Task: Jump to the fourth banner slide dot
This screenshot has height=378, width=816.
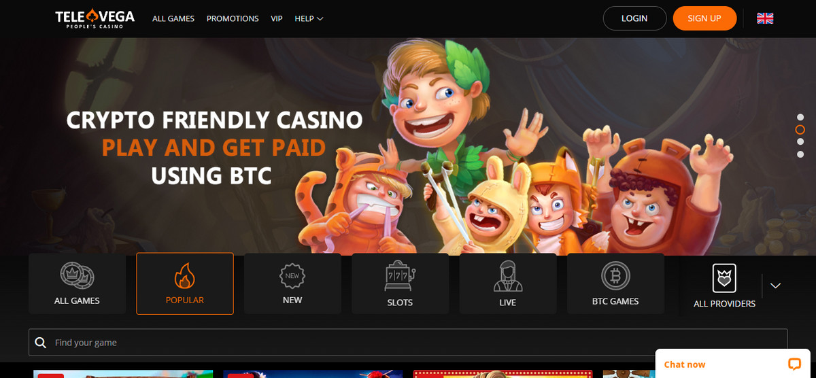Action: (x=800, y=154)
